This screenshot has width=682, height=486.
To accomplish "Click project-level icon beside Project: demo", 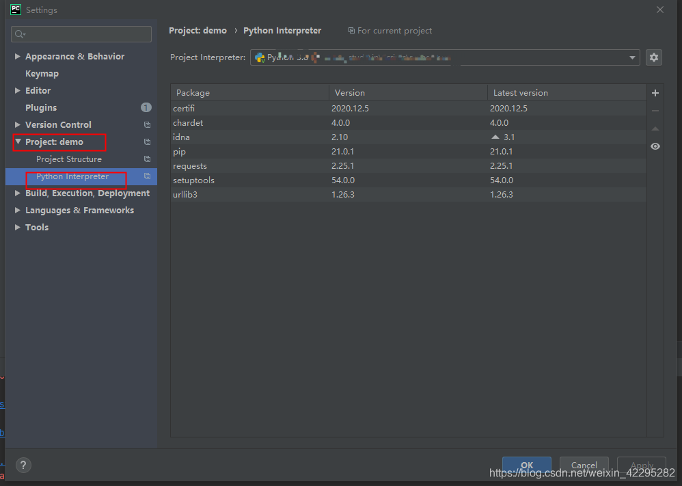I will [x=147, y=142].
